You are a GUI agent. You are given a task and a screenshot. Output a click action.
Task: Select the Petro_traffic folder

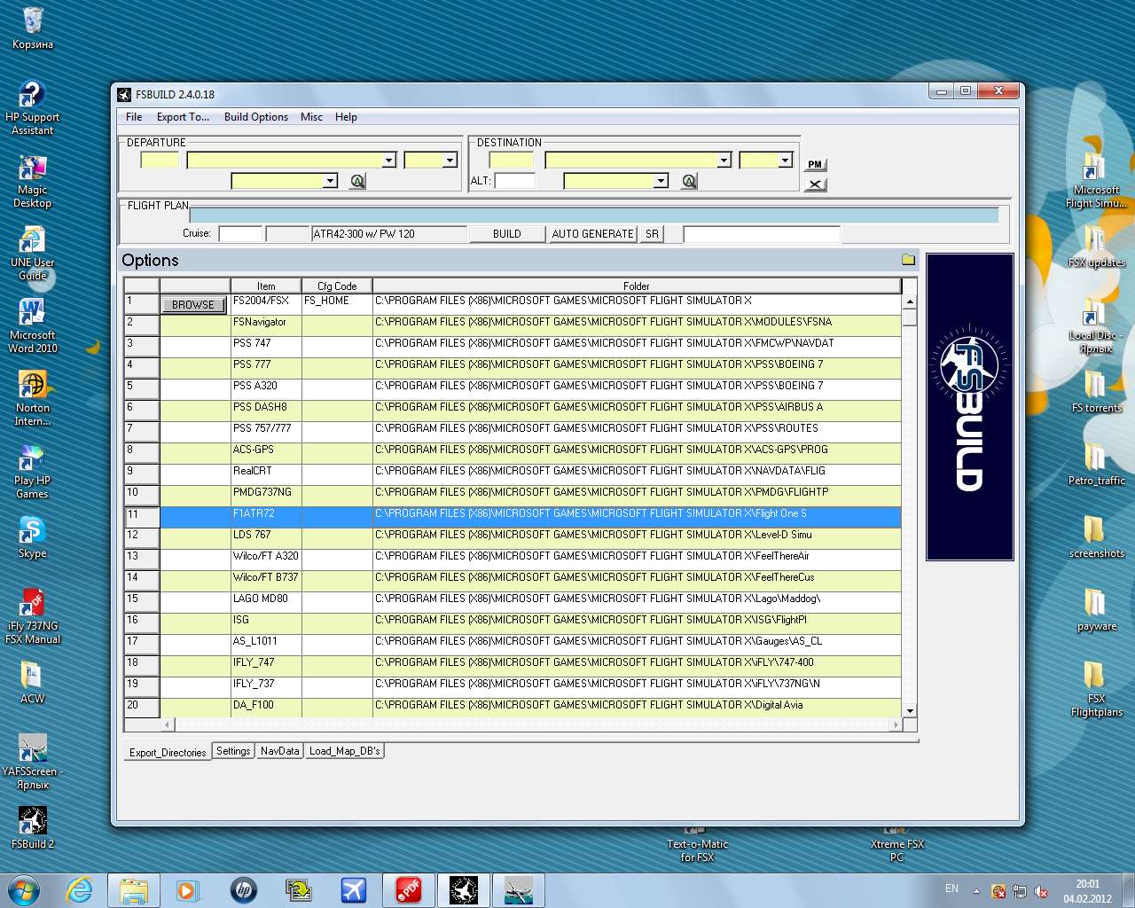click(1097, 466)
